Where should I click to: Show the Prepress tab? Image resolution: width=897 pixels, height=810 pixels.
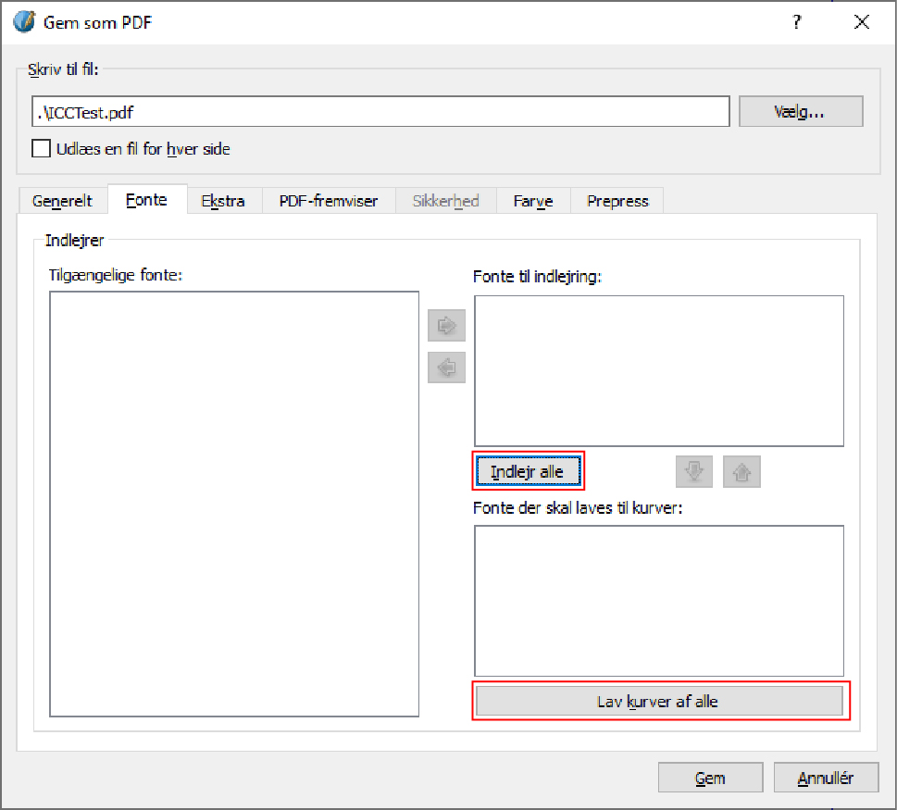[617, 201]
